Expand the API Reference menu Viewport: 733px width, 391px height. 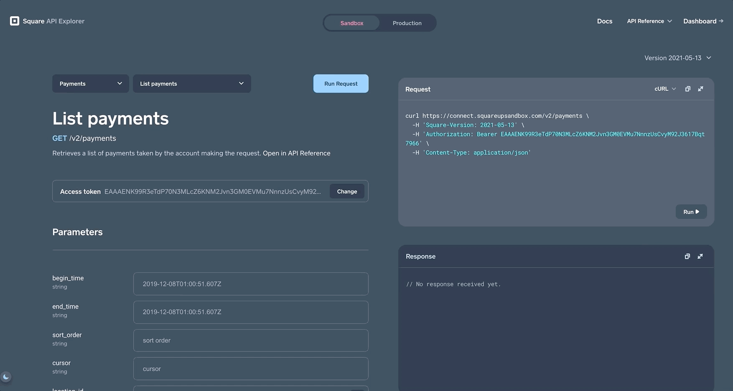649,21
